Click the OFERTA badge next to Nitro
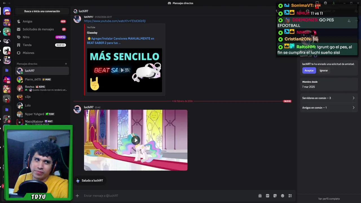Screen dimensions: 361x203 pyautogui.click(x=60, y=37)
